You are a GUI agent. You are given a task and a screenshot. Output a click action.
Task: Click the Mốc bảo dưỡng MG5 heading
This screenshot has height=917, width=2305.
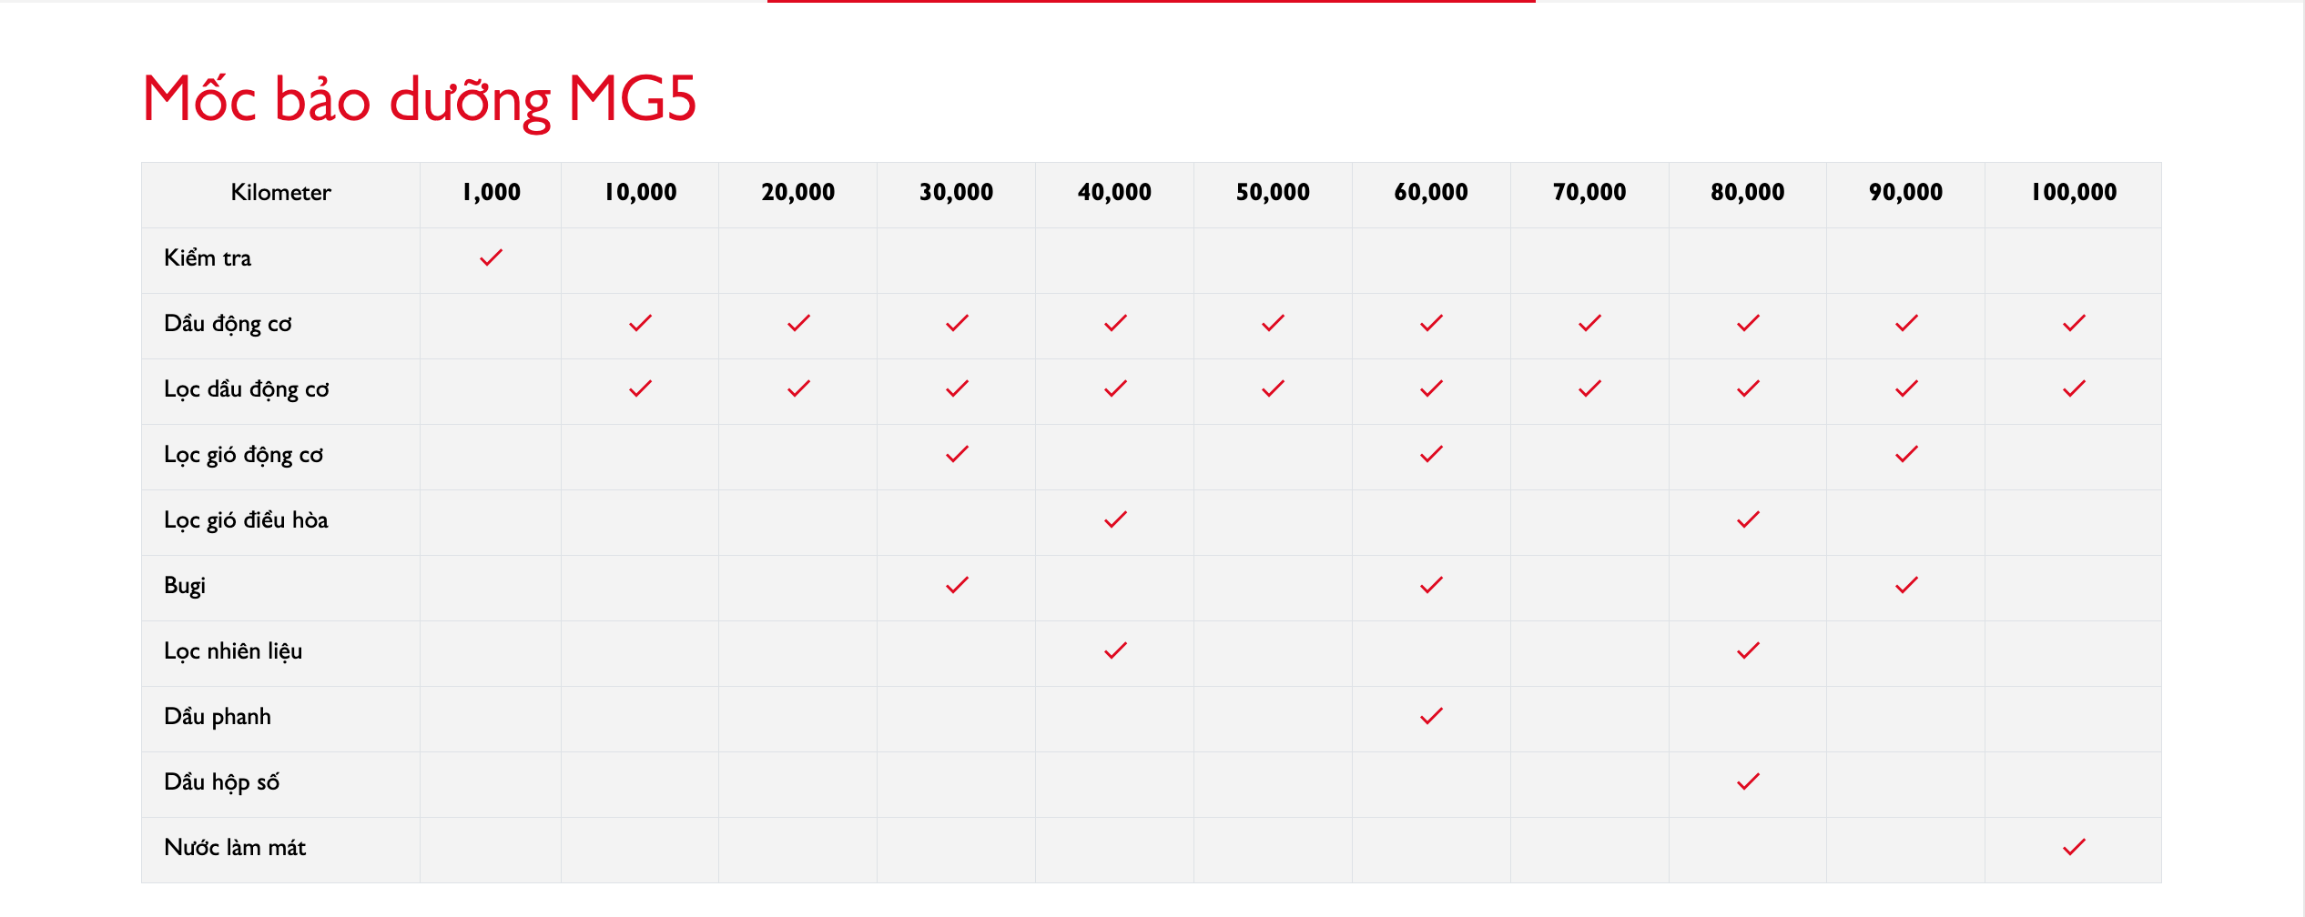click(420, 99)
